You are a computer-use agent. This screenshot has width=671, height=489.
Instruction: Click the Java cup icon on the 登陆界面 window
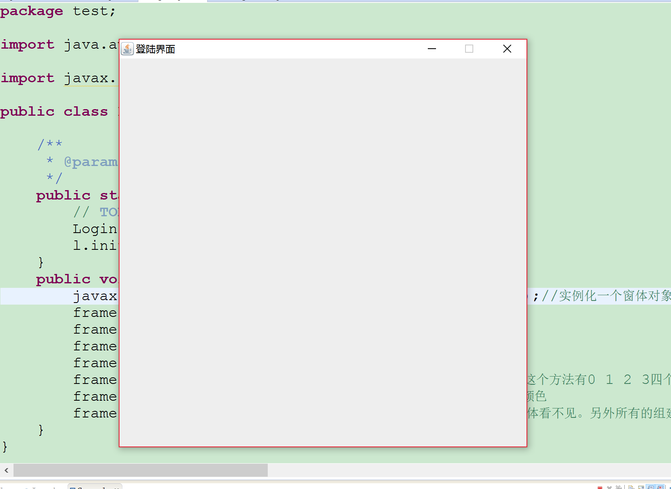click(x=127, y=49)
